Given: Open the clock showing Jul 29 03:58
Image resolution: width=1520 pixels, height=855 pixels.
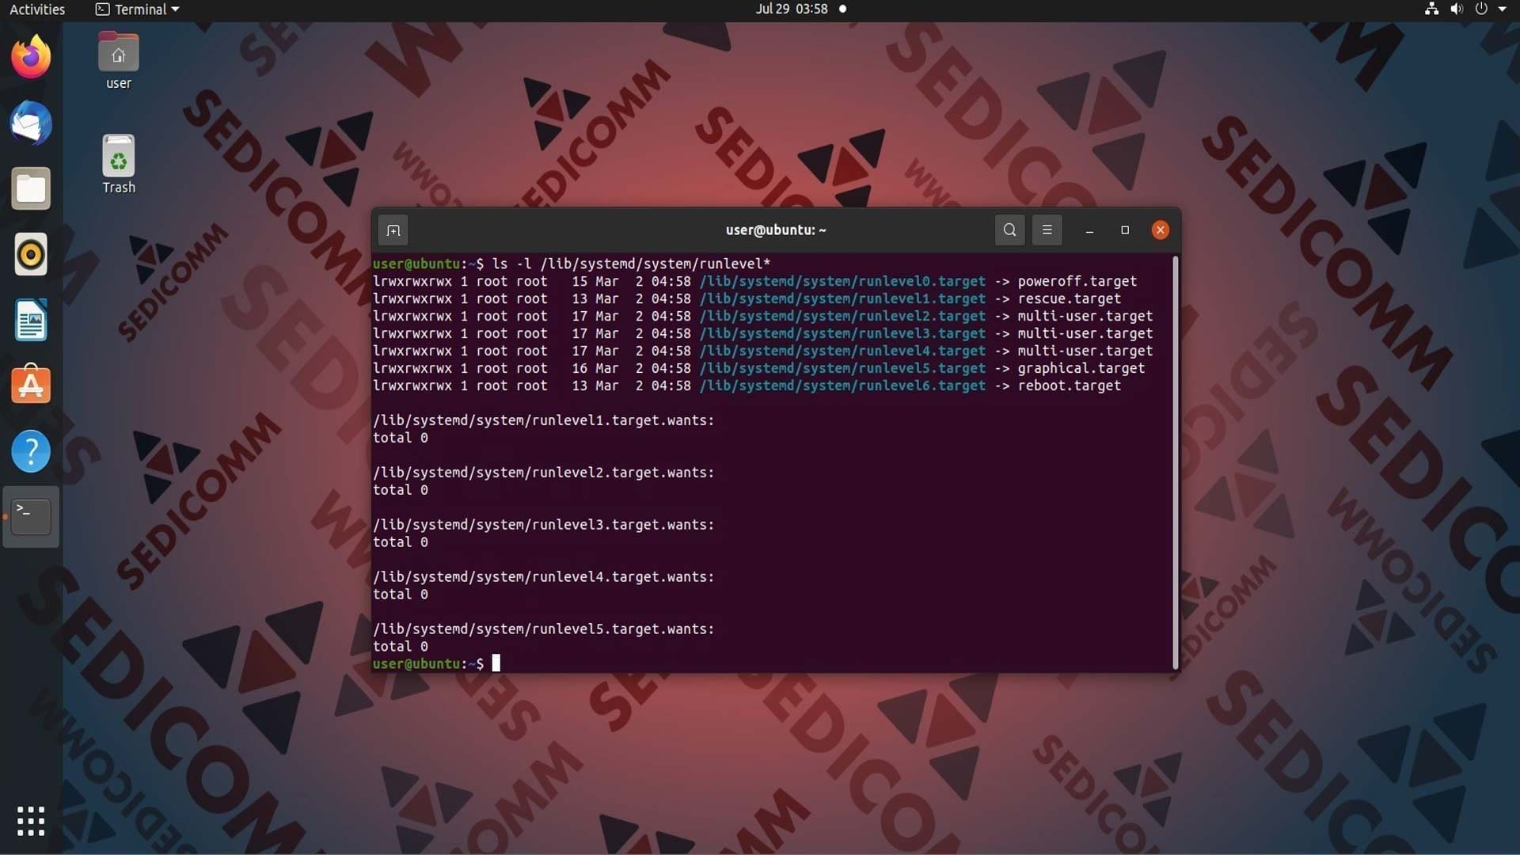Looking at the screenshot, I should pyautogui.click(x=792, y=9).
